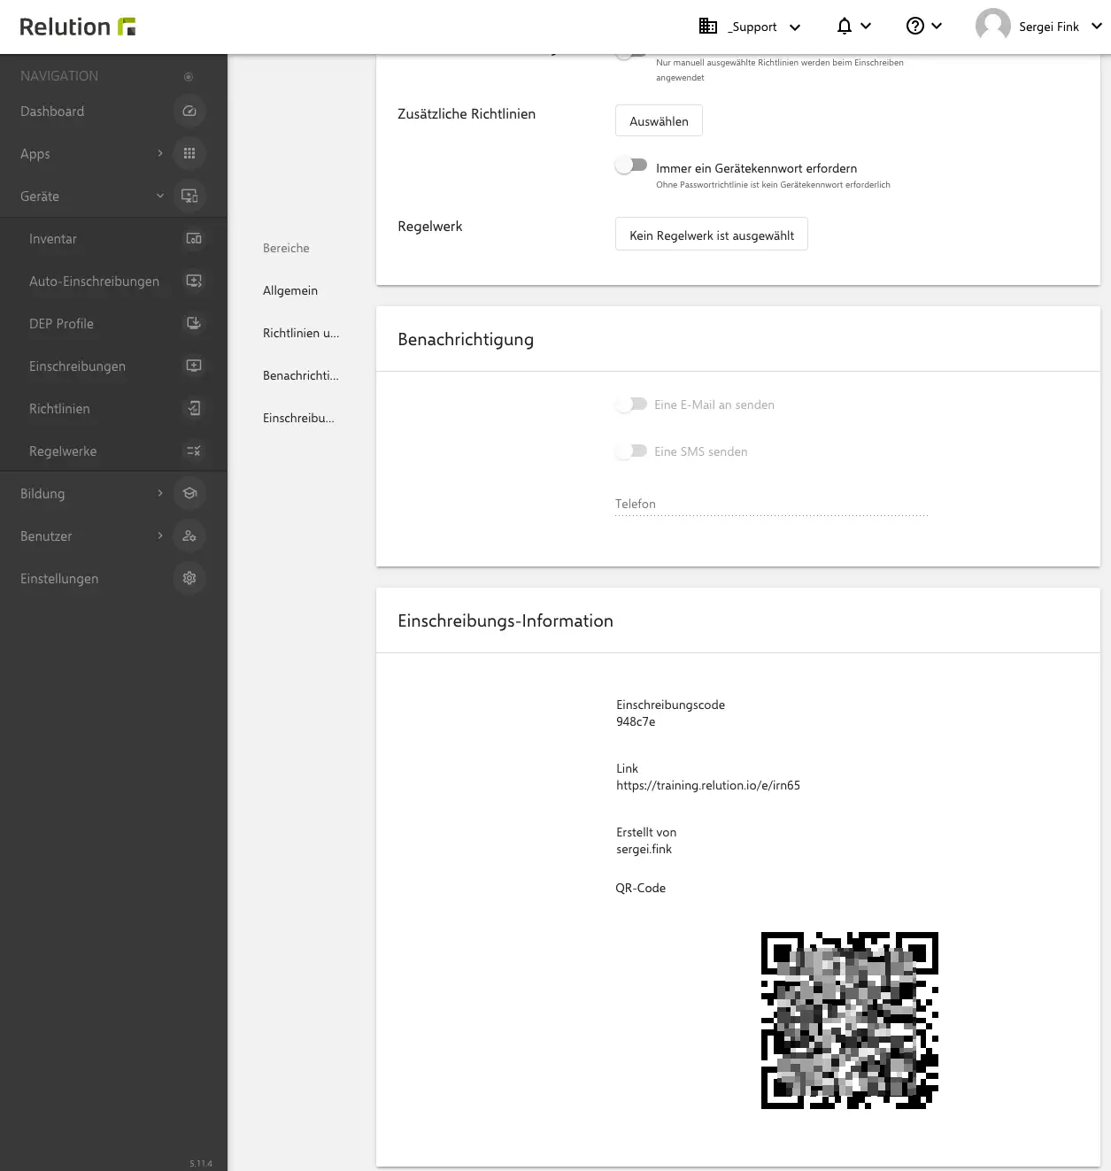
Task: Expand the Apps submenu chevron
Action: [160, 154]
